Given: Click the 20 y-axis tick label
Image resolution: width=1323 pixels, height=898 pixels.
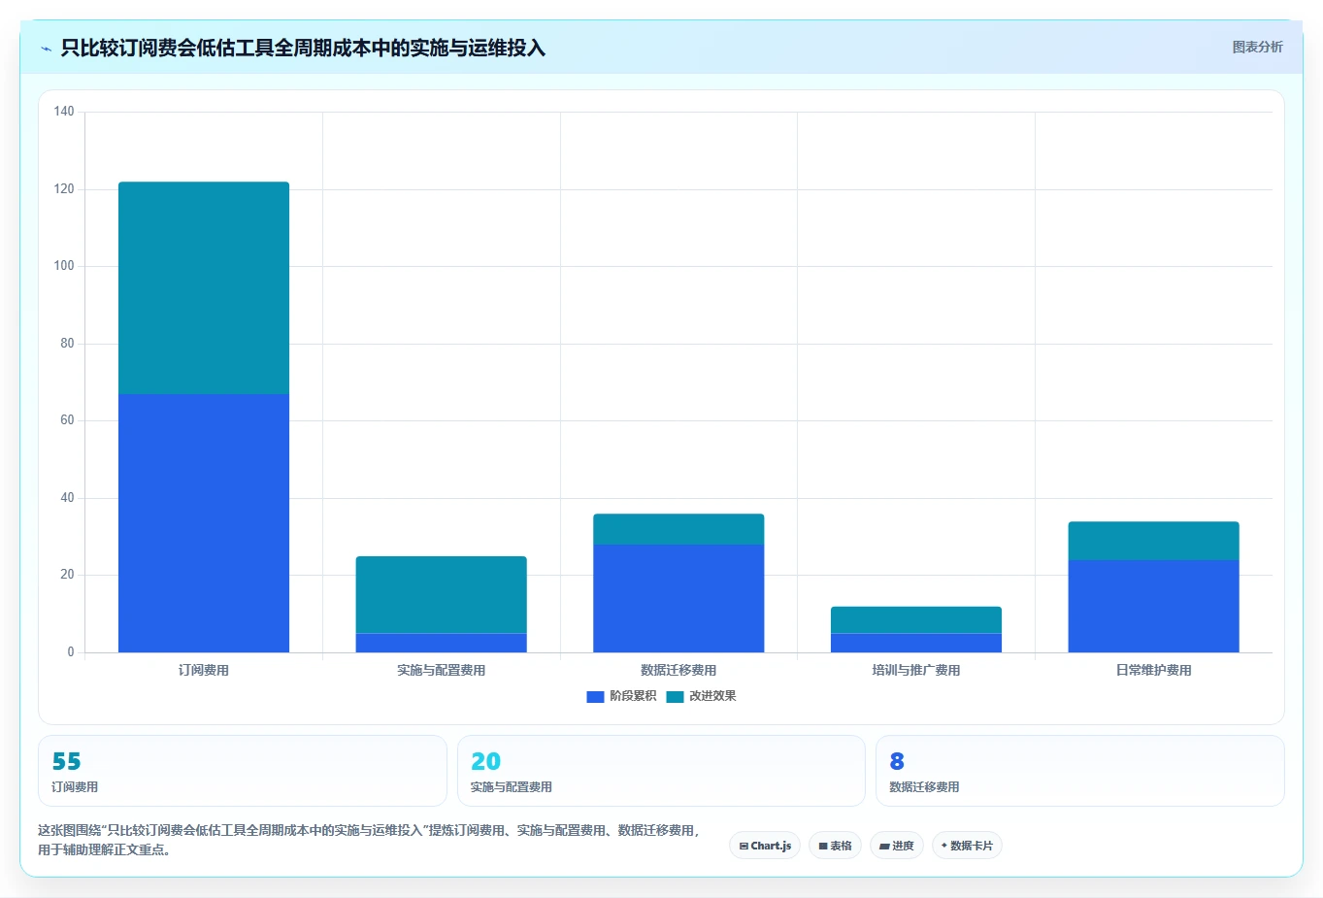Looking at the screenshot, I should click(x=67, y=575).
